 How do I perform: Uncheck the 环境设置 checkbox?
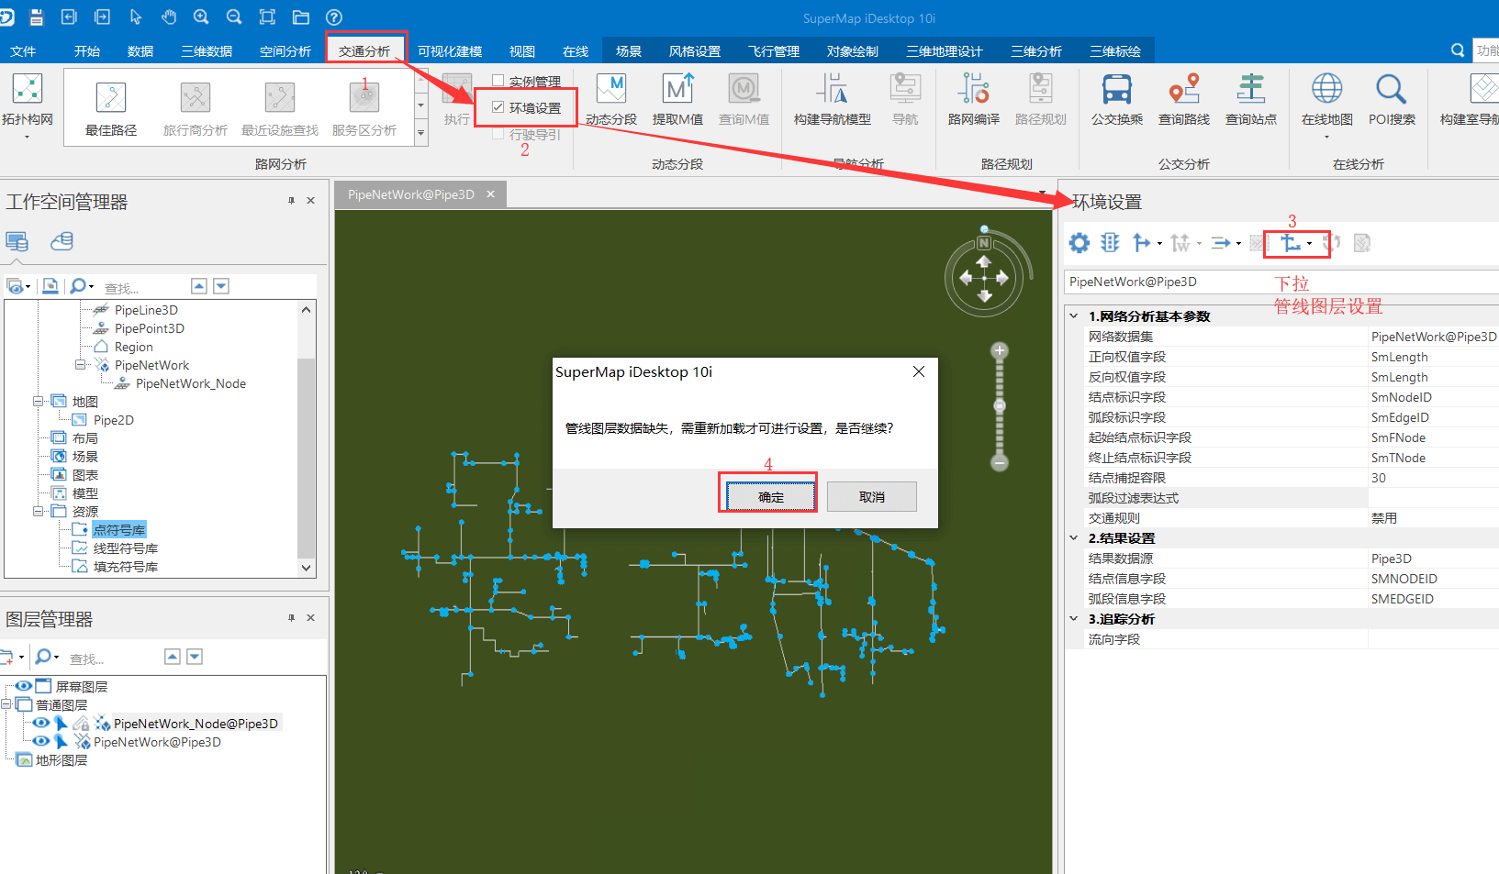[x=498, y=107]
